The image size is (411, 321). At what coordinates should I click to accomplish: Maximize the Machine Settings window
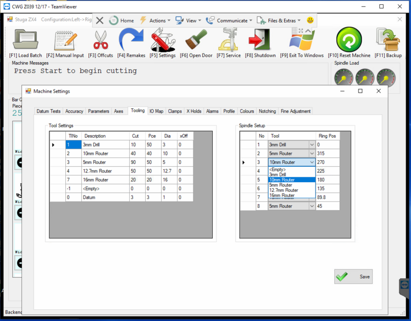click(x=361, y=91)
